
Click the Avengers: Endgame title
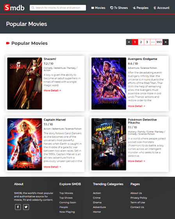click(x=143, y=59)
